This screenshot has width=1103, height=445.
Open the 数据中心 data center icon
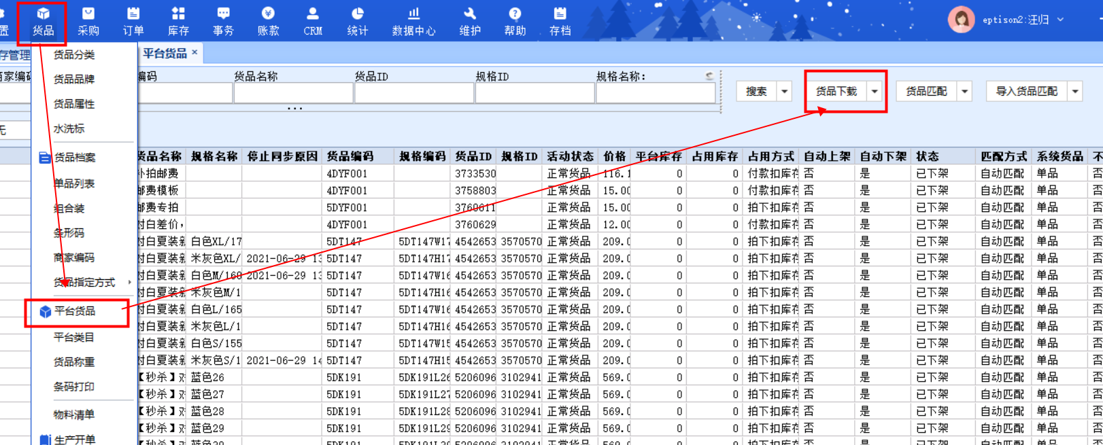pyautogui.click(x=413, y=21)
